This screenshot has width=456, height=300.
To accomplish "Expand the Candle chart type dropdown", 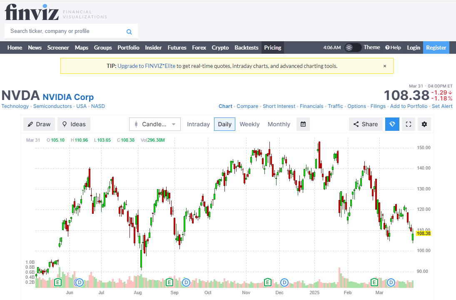I will (x=155, y=124).
